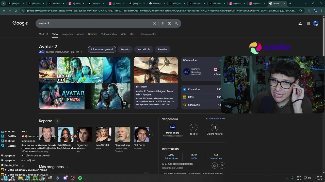
Task: Clear the search box with the X icon
Action: pyautogui.click(x=154, y=23)
